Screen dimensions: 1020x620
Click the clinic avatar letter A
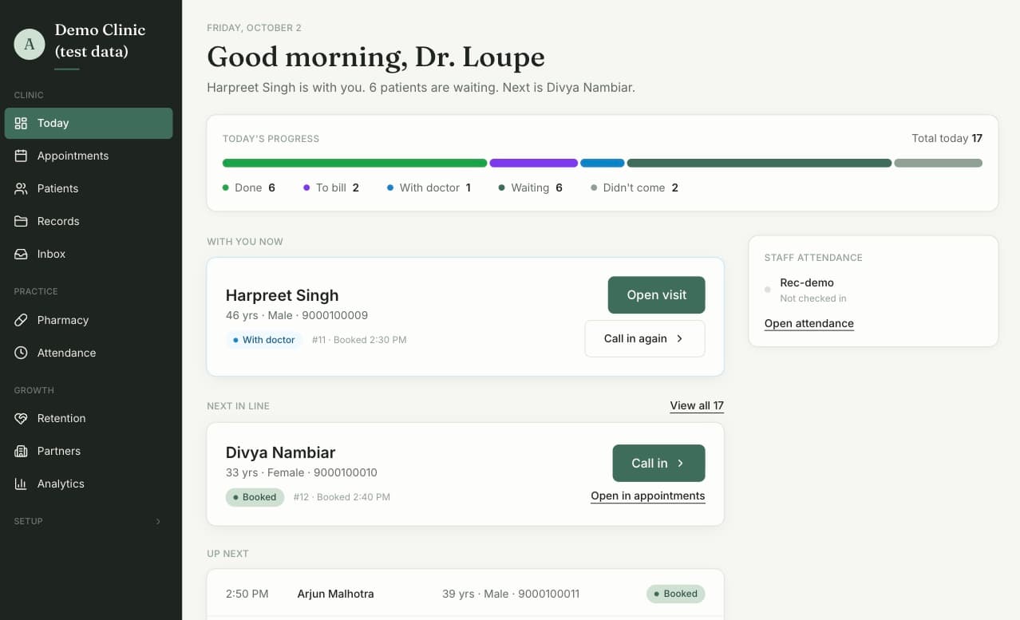[30, 44]
